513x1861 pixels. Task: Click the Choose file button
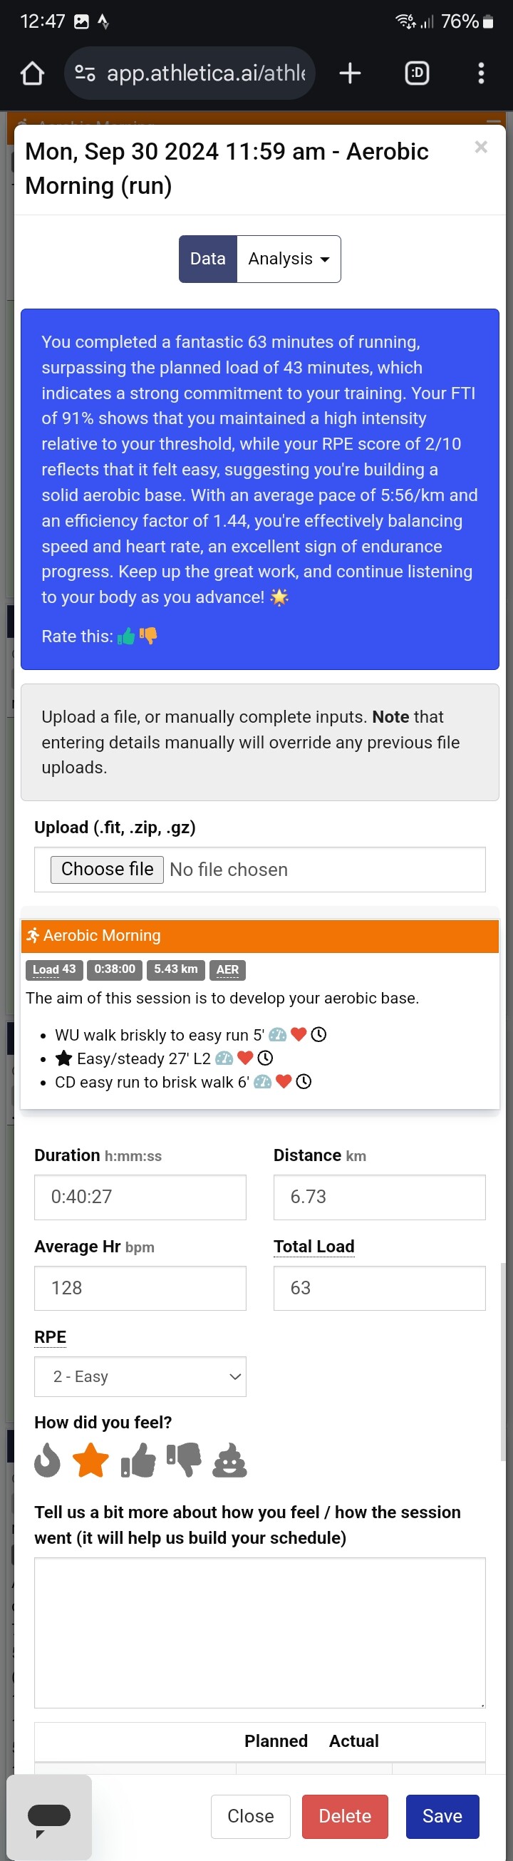pos(107,869)
